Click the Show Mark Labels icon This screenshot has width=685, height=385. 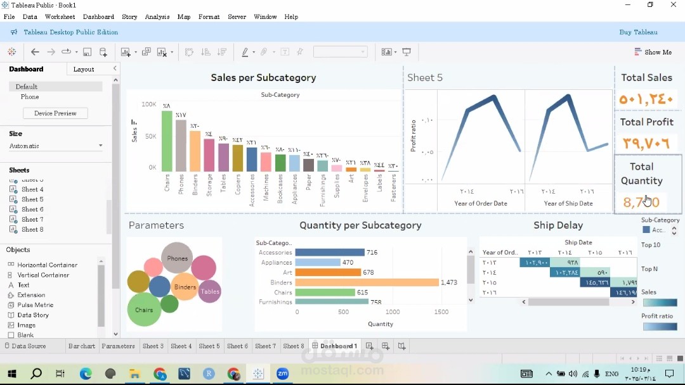coord(285,52)
